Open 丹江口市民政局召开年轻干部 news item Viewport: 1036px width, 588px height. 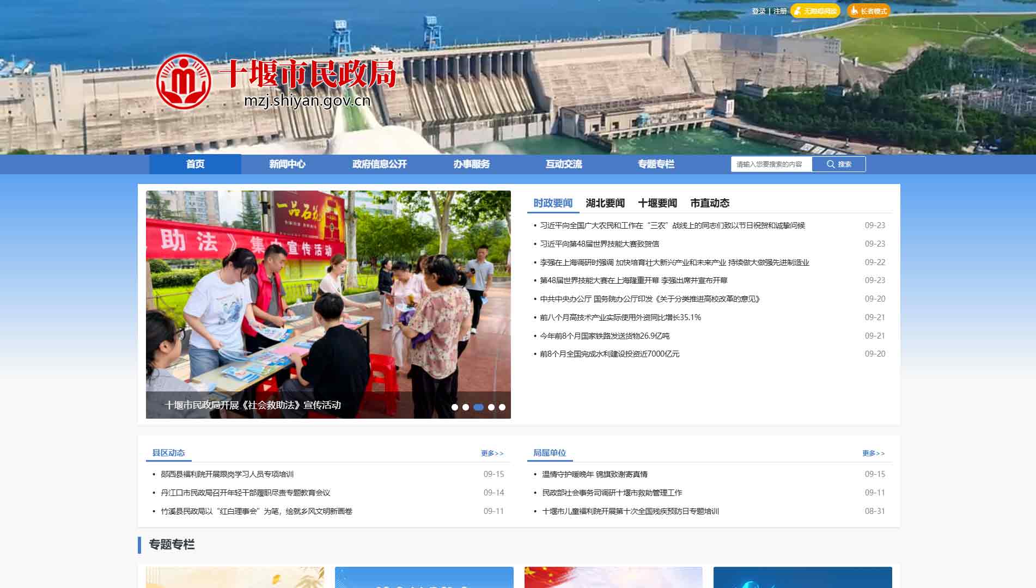[x=246, y=493]
